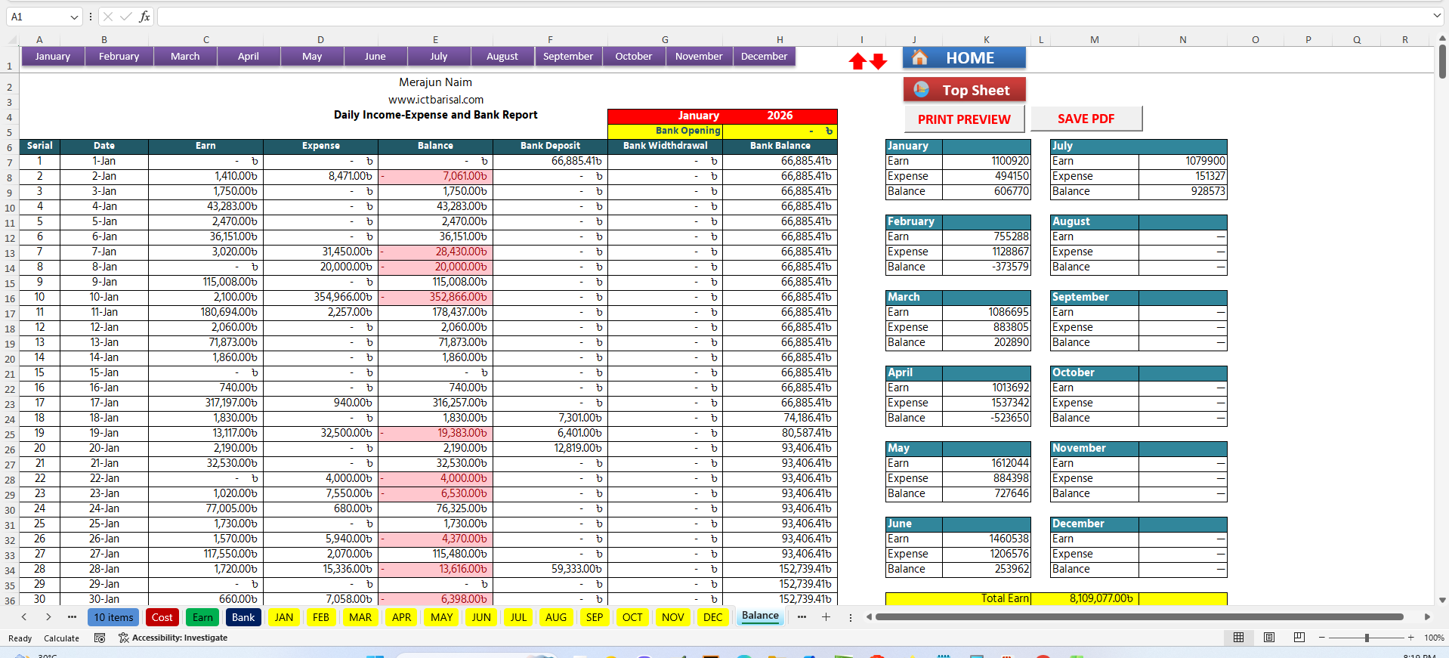Image resolution: width=1449 pixels, height=658 pixels.
Task: Click the zoom slider handle
Action: tap(1367, 638)
